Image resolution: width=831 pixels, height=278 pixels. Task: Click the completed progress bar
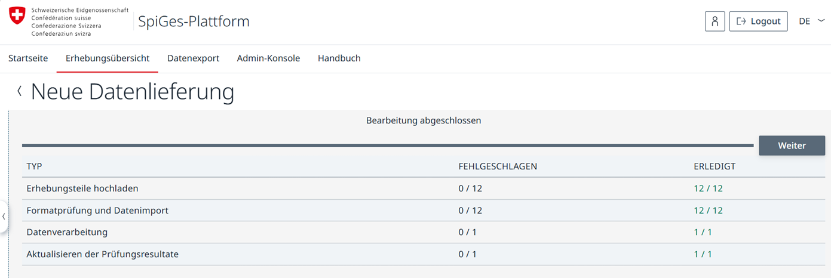[388, 145]
